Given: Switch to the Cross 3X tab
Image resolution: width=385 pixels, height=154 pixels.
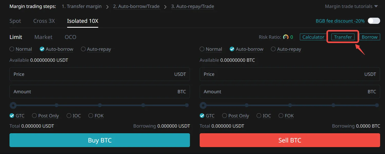Looking at the screenshot, I should [x=44, y=21].
